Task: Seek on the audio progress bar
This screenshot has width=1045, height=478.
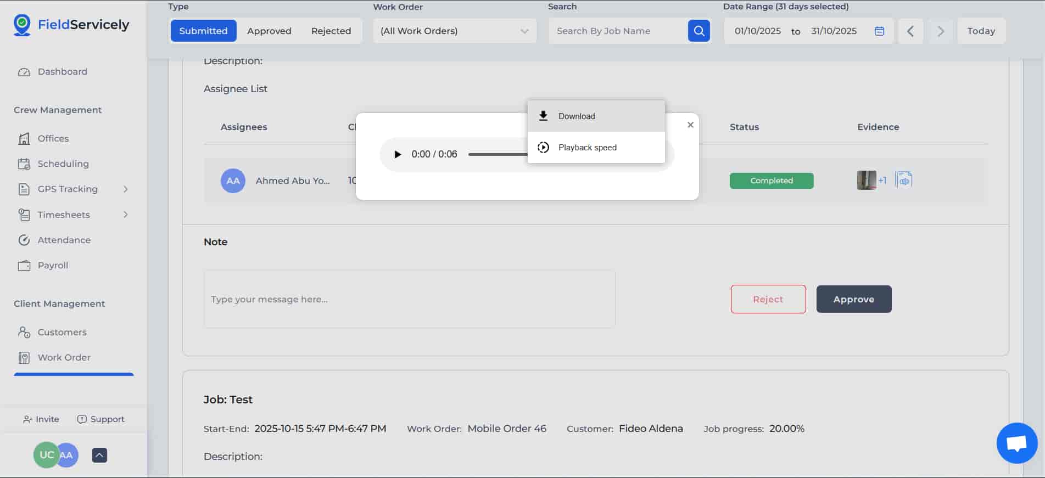Action: (498, 155)
